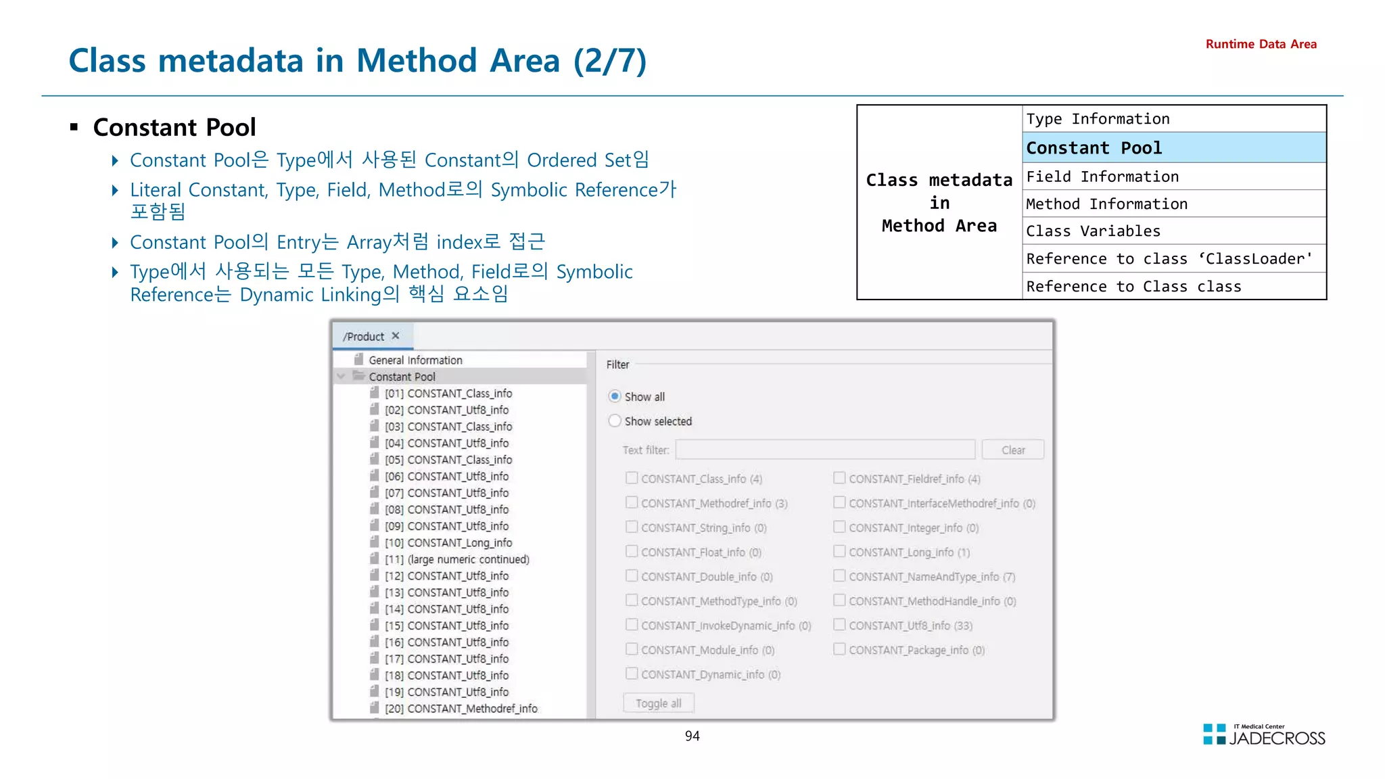The image size is (1385, 779).
Task: Click the Type Information table cell
Action: 1174,119
